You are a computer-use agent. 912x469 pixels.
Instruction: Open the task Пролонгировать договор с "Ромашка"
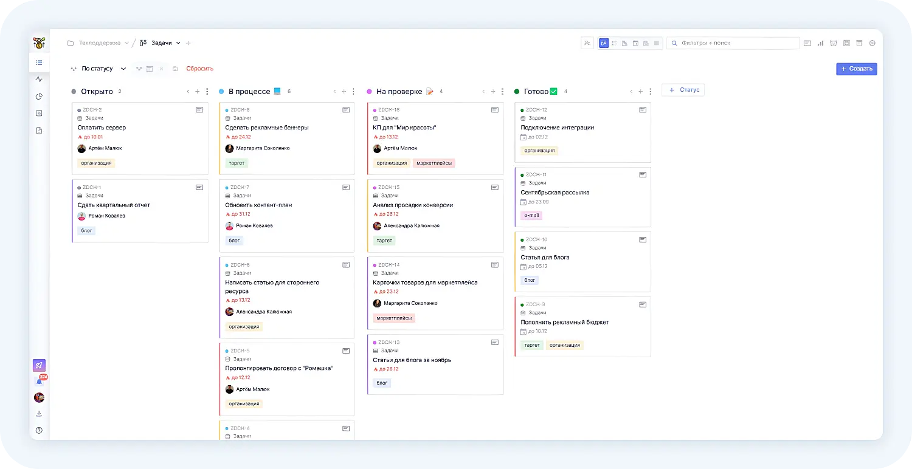coord(280,368)
